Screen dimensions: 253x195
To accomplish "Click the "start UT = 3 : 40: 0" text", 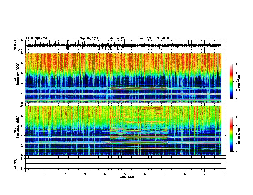I will point(154,38).
